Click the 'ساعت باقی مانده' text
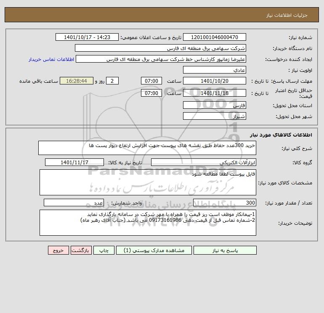Screen dimensions: 324x313 [39, 81]
